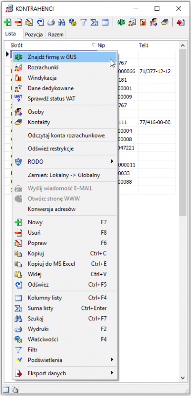Click the Windykacja toolbar icon
The height and width of the screenshot is (396, 191).
pos(143,22)
